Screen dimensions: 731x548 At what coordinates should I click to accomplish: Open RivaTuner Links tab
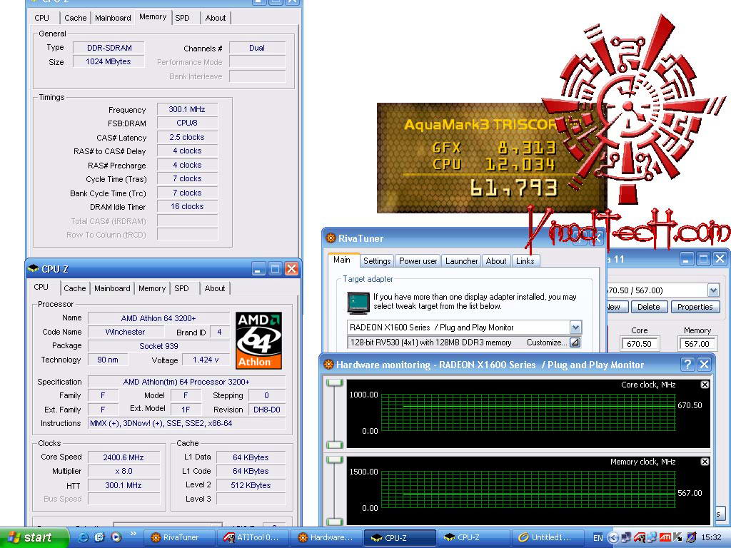coord(525,261)
